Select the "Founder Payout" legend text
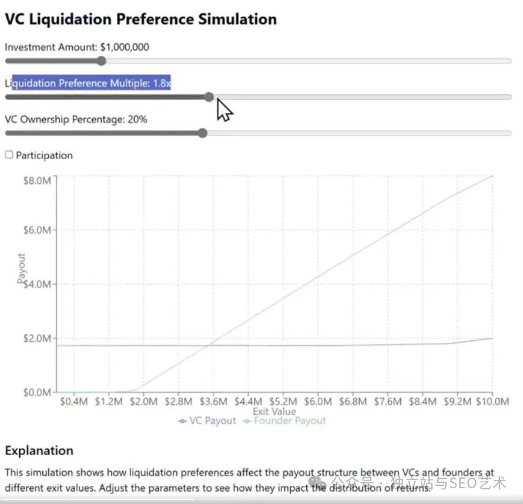The width and height of the screenshot is (523, 504). (290, 421)
